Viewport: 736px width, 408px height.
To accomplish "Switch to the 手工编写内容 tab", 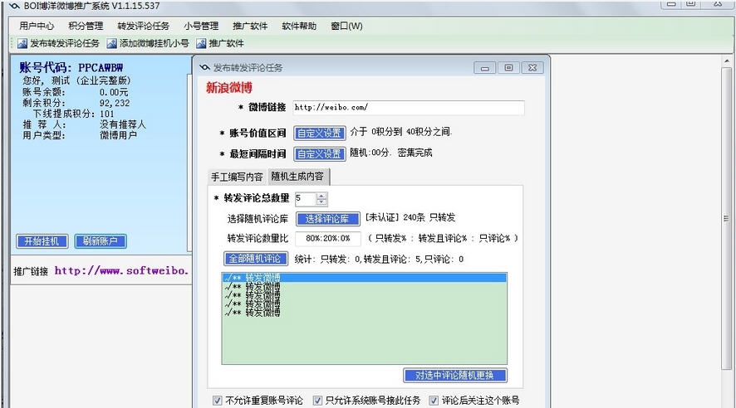I will 237,177.
